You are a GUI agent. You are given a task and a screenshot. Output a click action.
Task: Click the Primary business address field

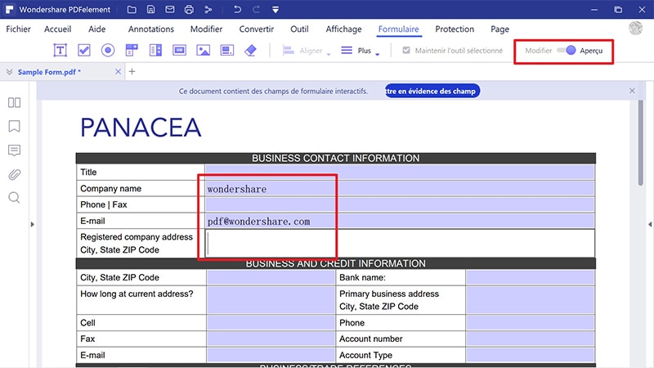(530, 300)
